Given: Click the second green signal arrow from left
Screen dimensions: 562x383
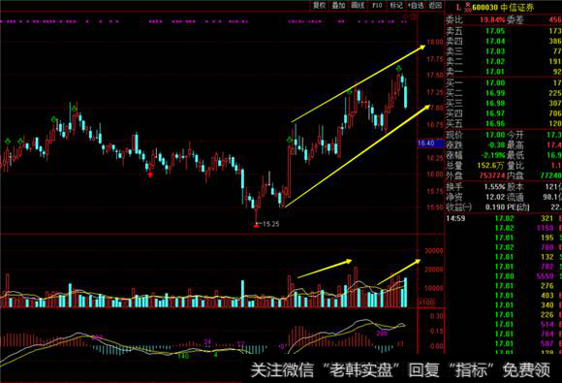Looking at the screenshot, I should (x=20, y=142).
